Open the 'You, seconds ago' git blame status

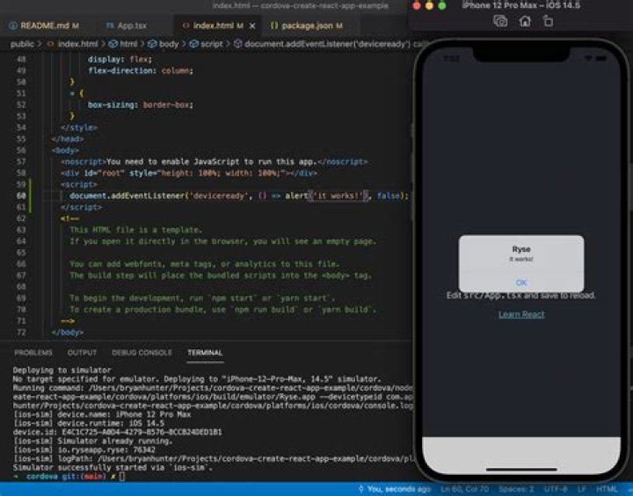coord(395,489)
